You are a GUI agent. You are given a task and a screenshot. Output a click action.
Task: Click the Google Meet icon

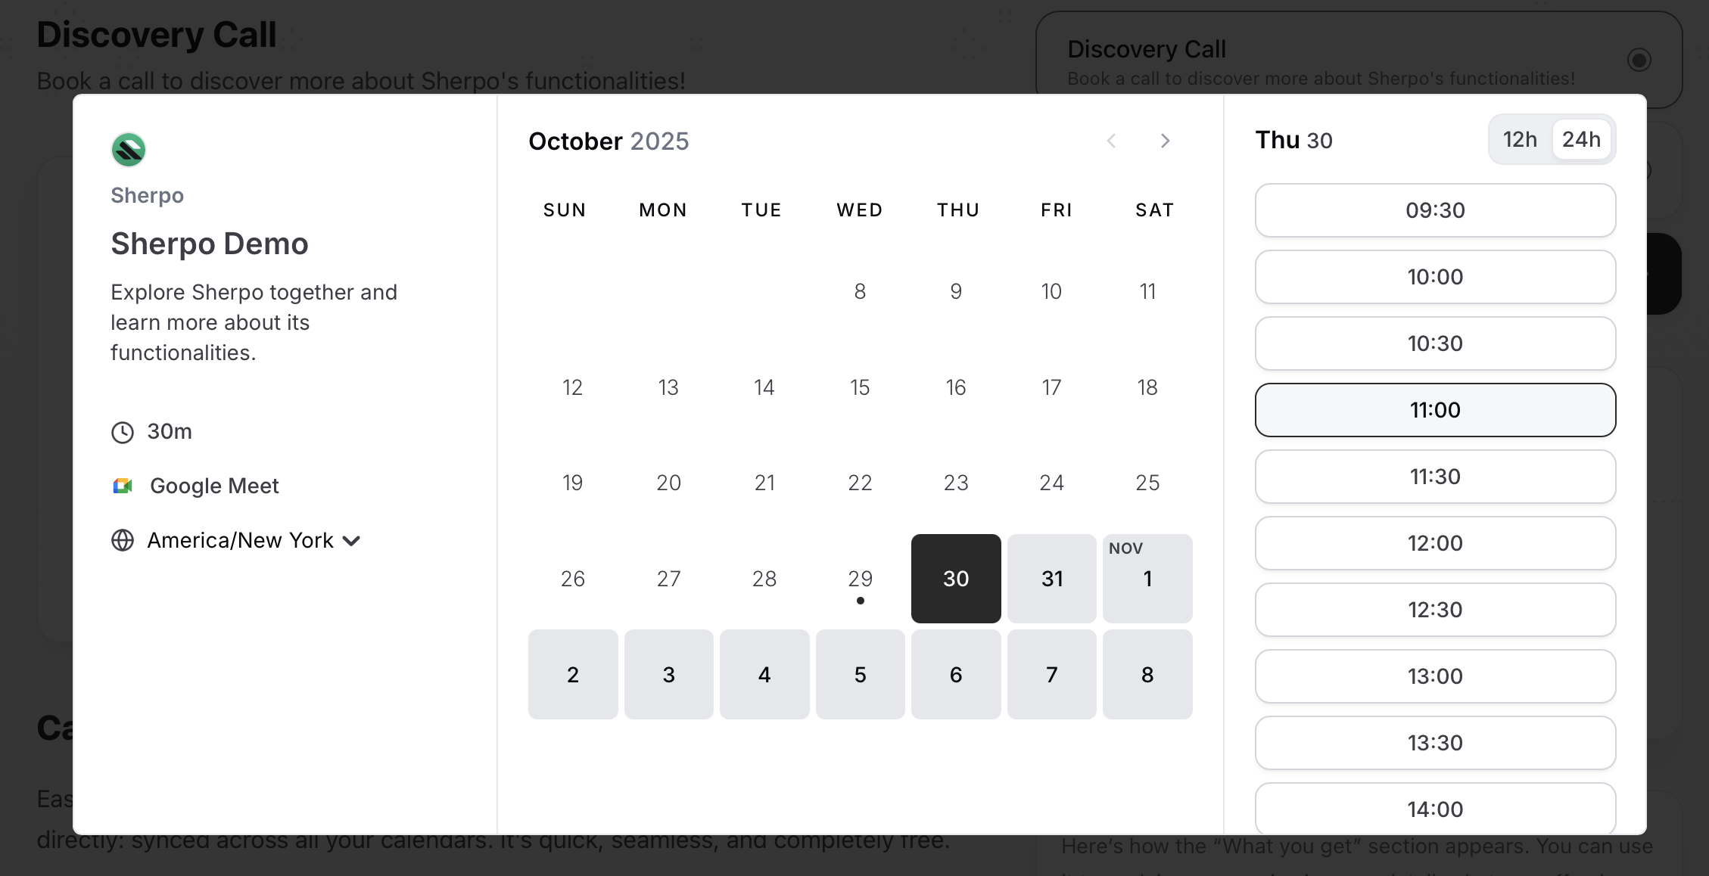[123, 486]
